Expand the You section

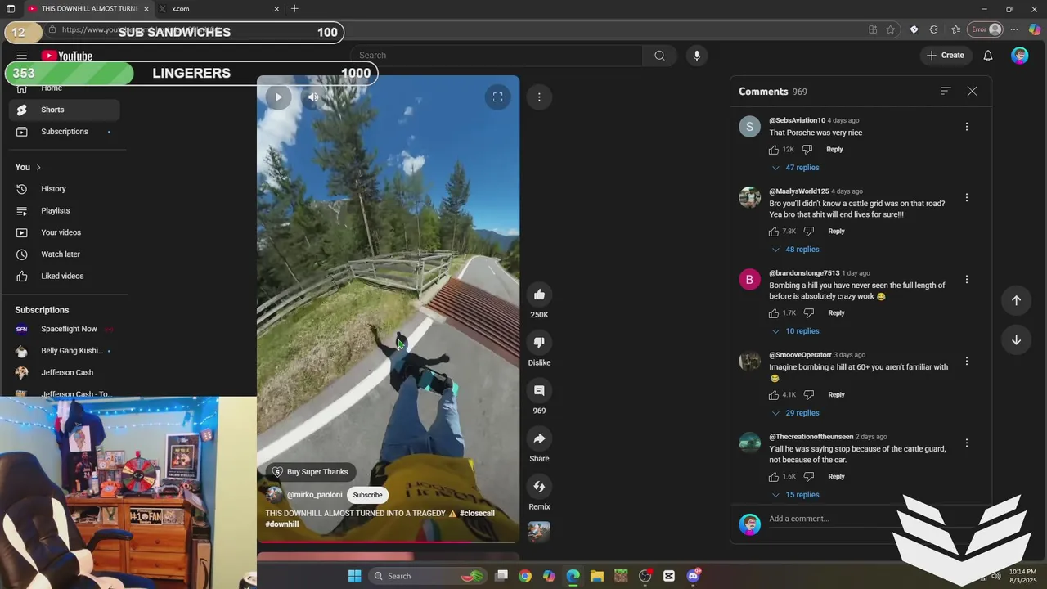[28, 167]
